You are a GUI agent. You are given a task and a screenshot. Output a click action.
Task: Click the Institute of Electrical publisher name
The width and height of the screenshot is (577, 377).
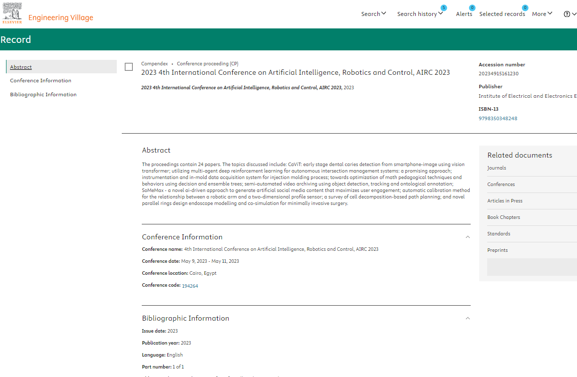(528, 96)
